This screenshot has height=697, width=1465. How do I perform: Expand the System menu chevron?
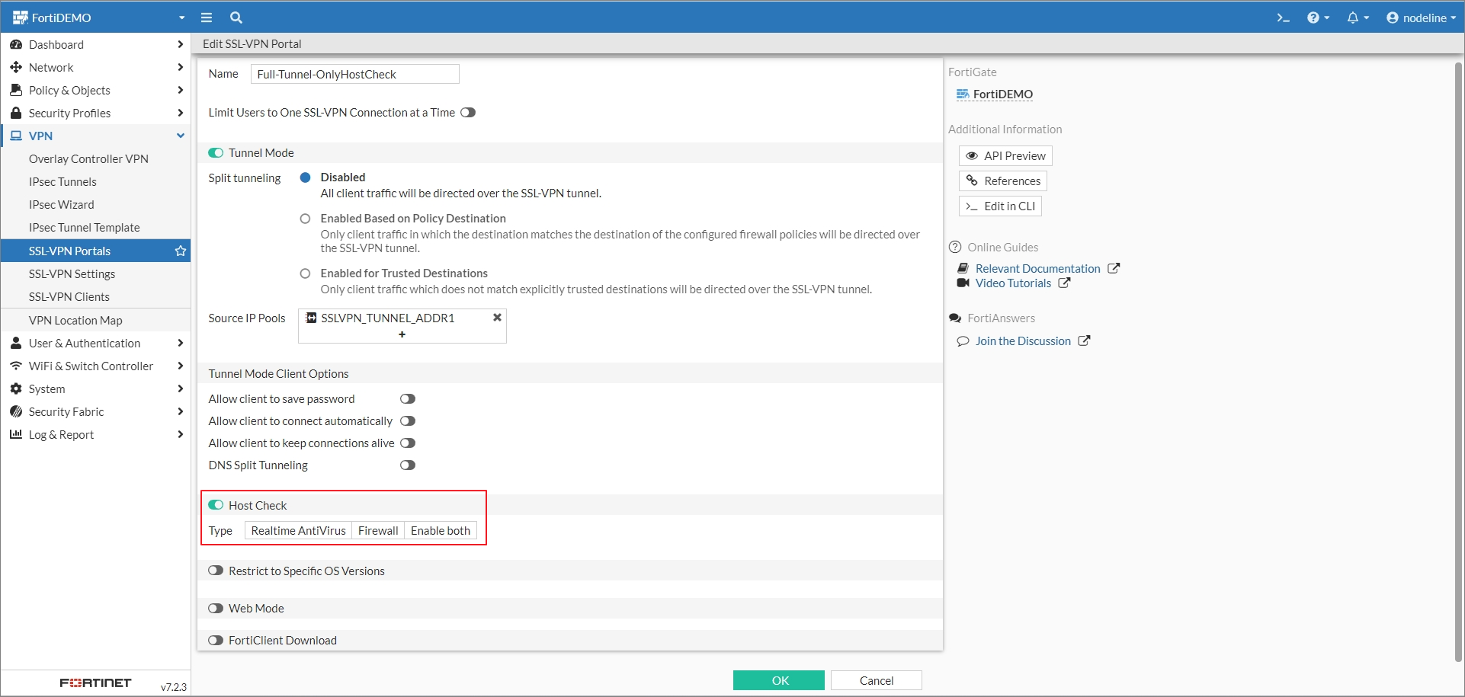[x=180, y=388]
